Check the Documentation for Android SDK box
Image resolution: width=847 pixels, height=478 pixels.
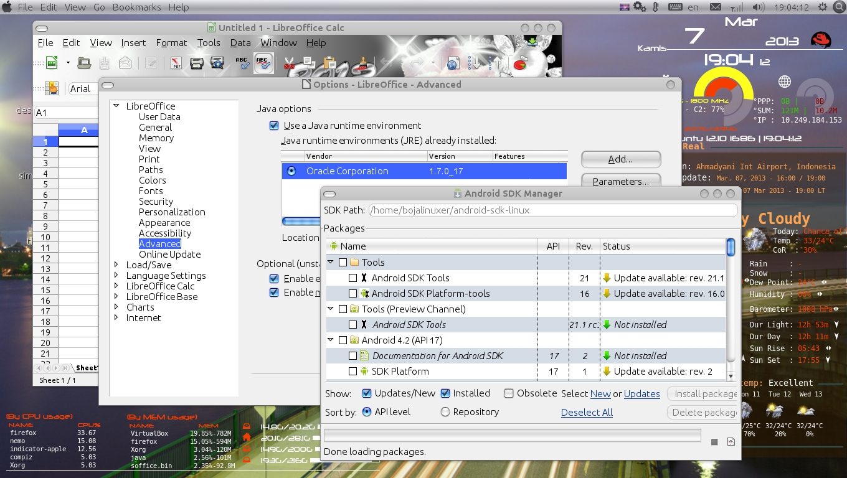(353, 356)
